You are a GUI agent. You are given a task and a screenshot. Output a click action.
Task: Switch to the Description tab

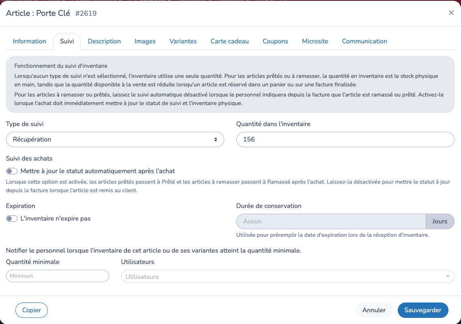[x=104, y=41]
